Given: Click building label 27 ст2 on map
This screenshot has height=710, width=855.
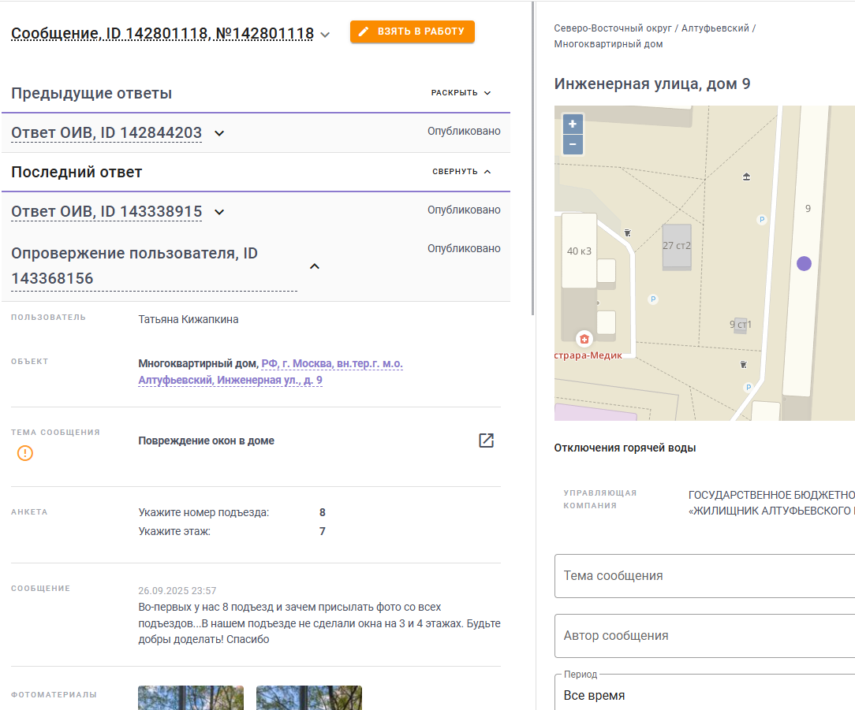Looking at the screenshot, I should point(677,246).
